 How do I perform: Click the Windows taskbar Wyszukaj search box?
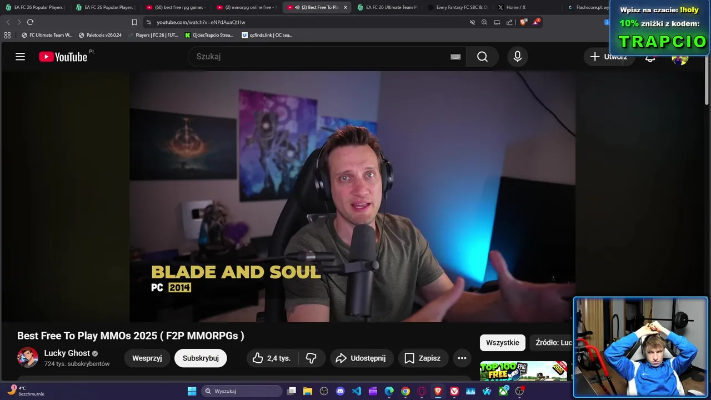coord(242,391)
